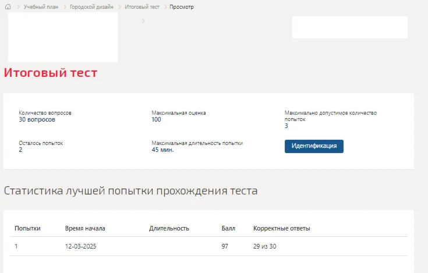Click the Время начала column header
The image size is (428, 273).
pos(85,228)
